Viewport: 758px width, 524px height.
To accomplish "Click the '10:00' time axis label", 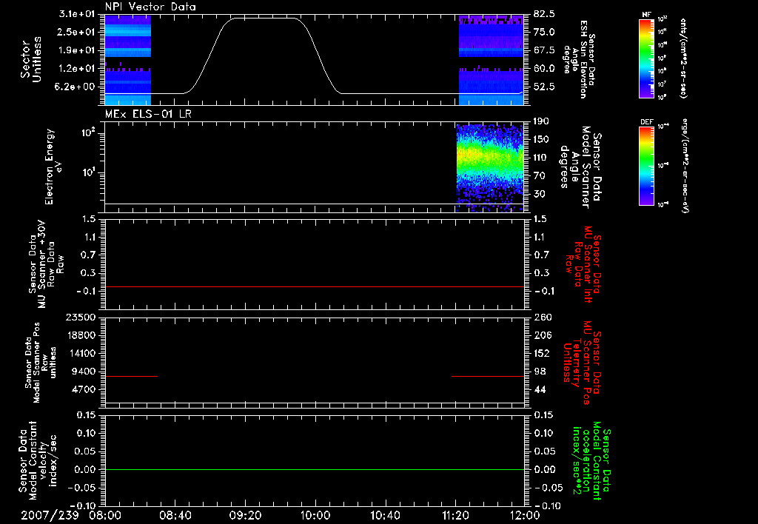I will (315, 515).
